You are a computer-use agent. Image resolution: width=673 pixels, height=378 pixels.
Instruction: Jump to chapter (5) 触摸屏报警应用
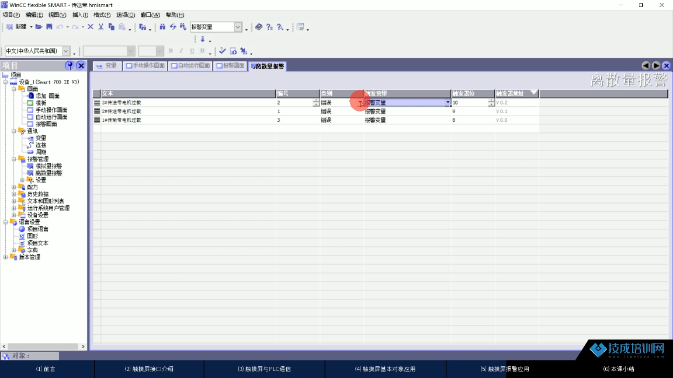[505, 369]
